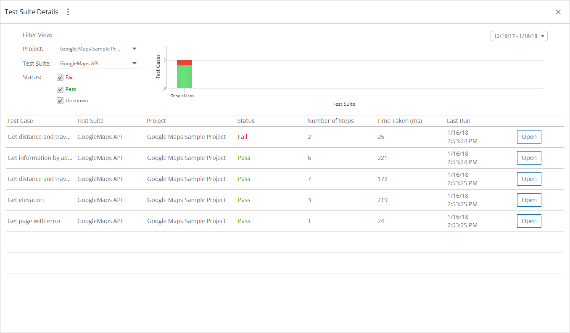Select the 'Get elevation' test case name
Viewport: 570px width, 333px height.
(x=26, y=200)
